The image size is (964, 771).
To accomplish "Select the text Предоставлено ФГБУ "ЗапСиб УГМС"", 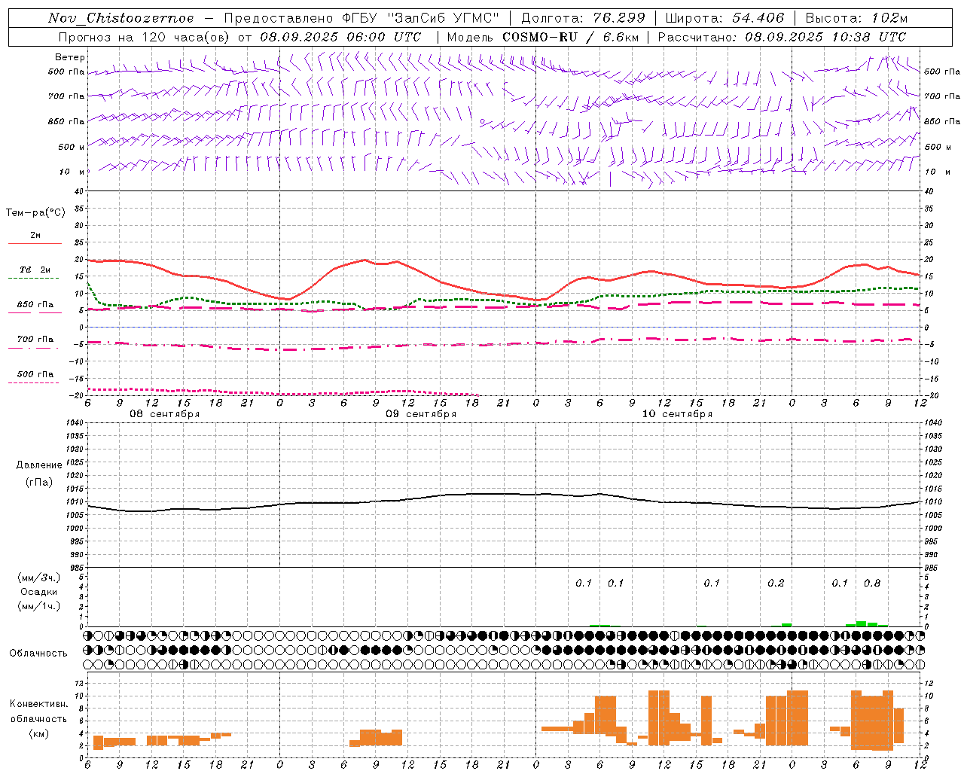I will click(362, 18).
